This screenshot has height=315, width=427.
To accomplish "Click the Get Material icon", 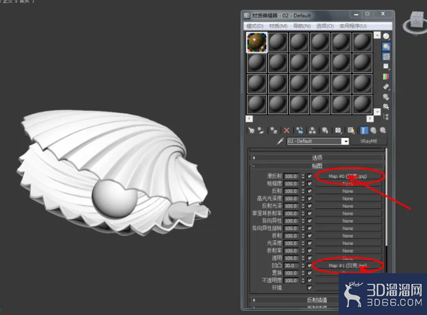I will pos(251,131).
